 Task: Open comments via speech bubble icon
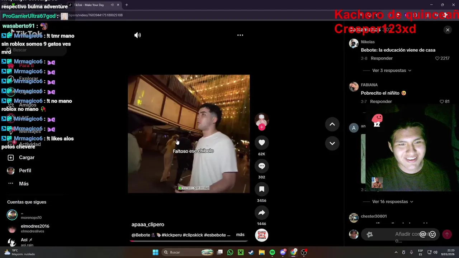(262, 166)
